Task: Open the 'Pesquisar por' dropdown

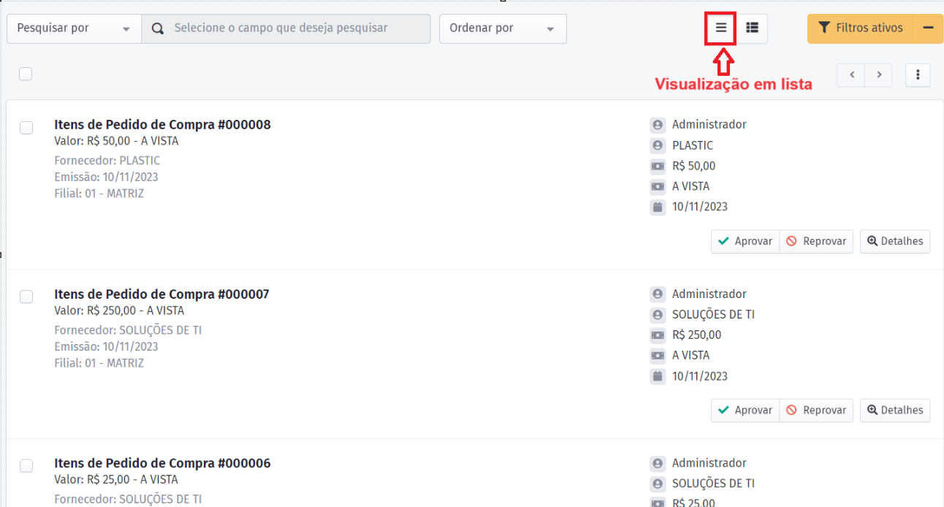Action: (x=74, y=28)
